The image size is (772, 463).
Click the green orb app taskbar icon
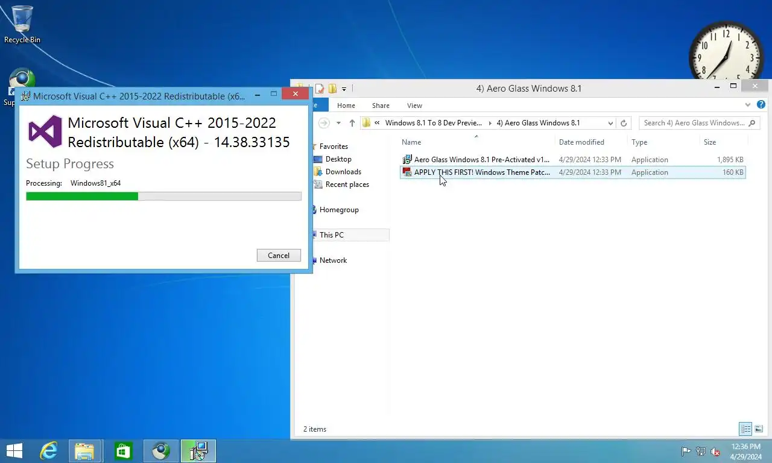pos(160,451)
